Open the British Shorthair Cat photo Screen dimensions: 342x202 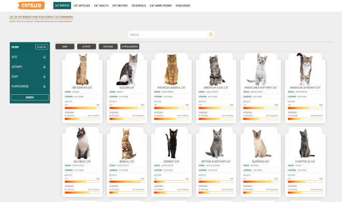point(216,143)
